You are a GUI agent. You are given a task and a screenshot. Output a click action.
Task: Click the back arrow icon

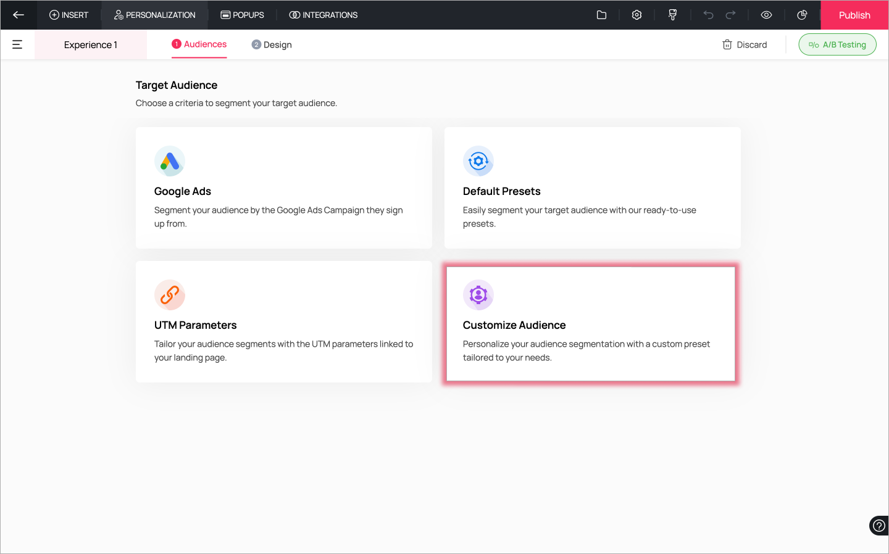click(19, 15)
